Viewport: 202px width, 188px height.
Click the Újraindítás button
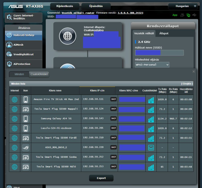pos(96,6)
